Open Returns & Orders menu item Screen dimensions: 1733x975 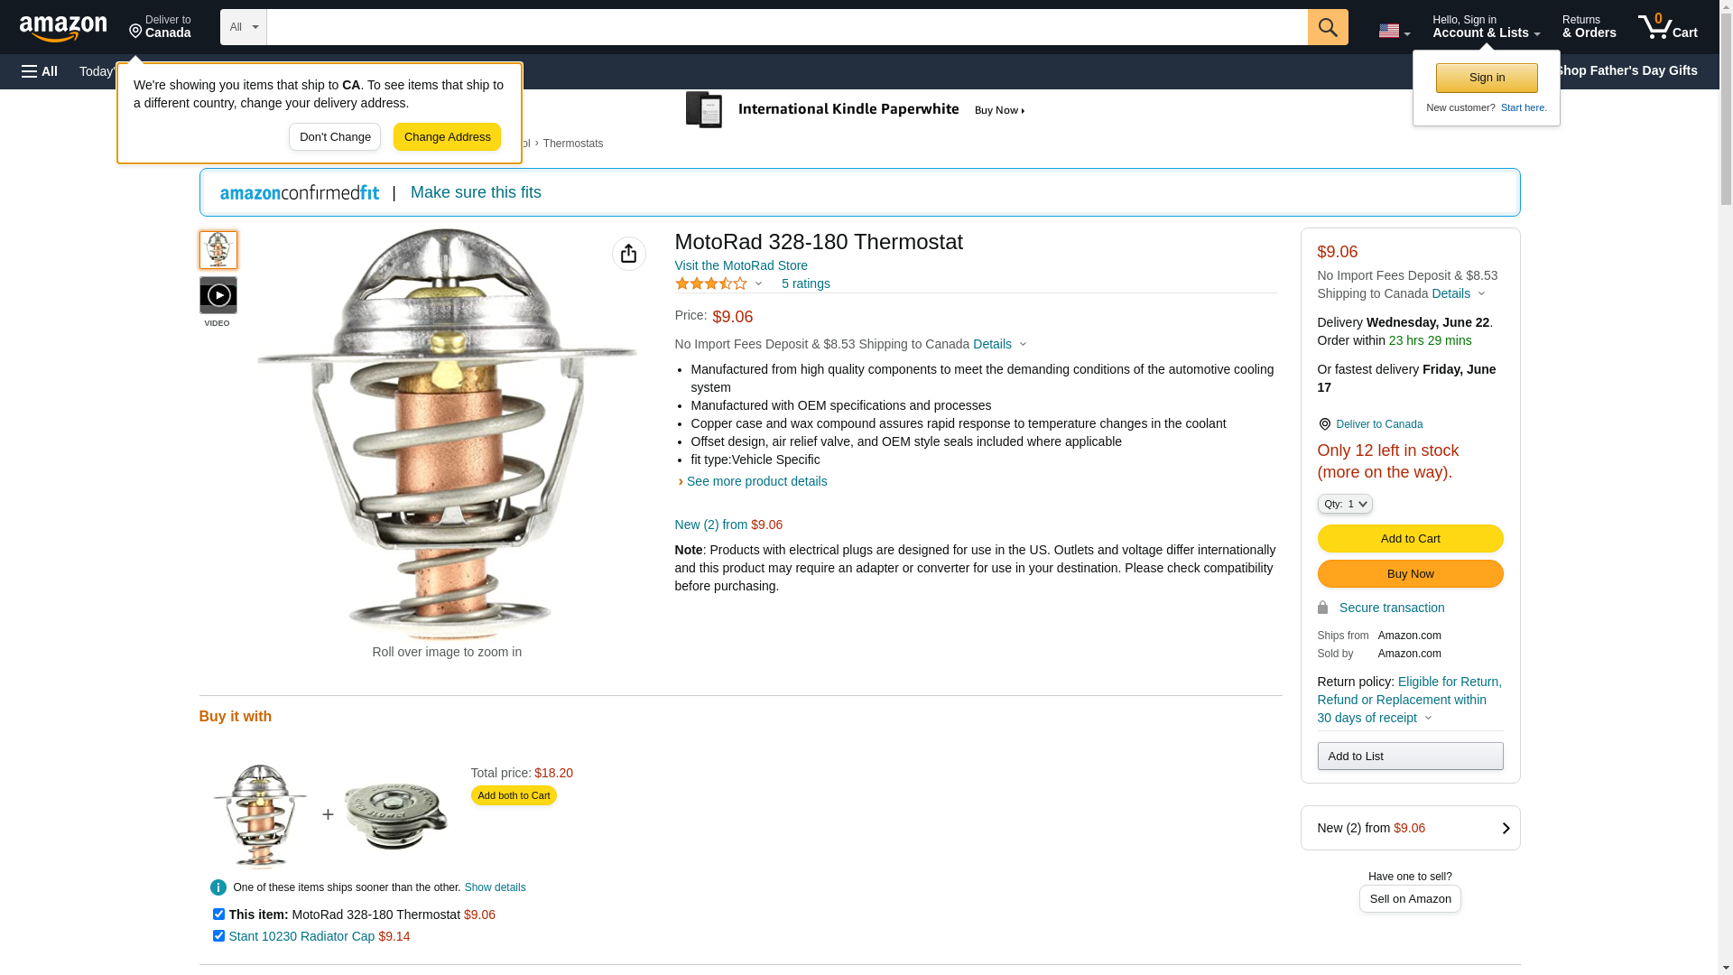pos(1589,27)
